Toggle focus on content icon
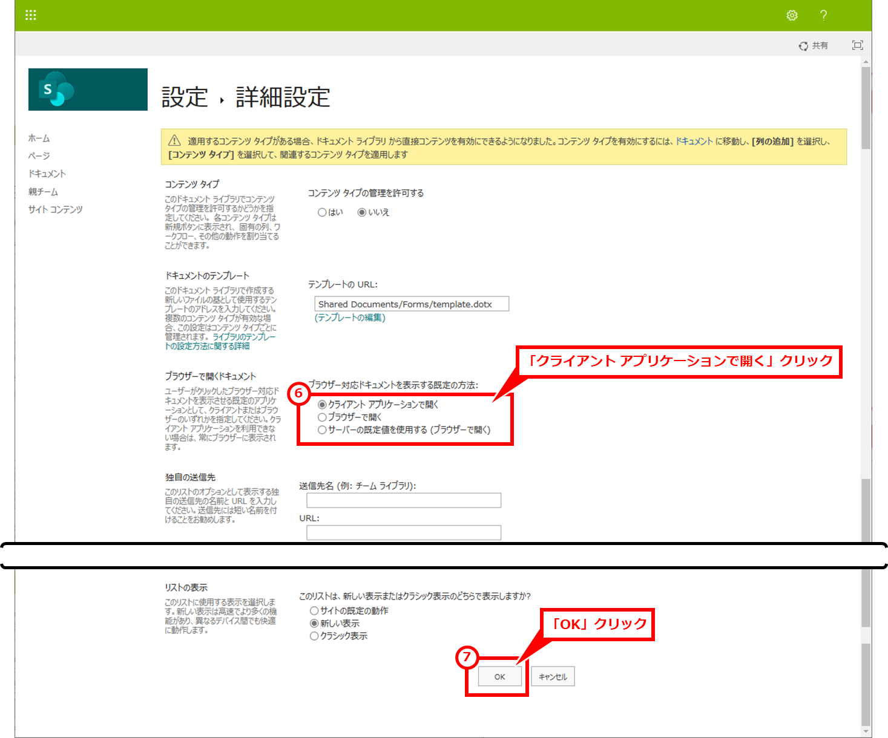Screen dimensions: 888x738 (857, 45)
